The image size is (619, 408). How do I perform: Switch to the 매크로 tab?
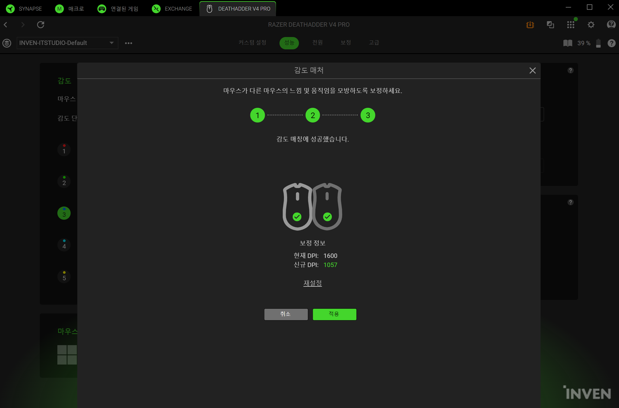click(70, 9)
